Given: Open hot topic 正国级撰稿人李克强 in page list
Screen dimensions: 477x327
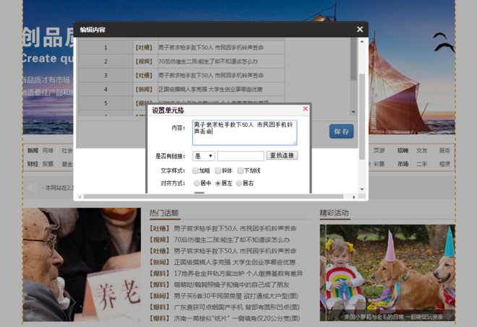Looking at the screenshot, I should tap(235, 262).
